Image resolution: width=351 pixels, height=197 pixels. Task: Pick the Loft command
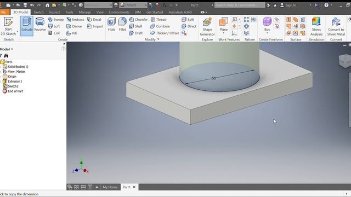click(54, 26)
